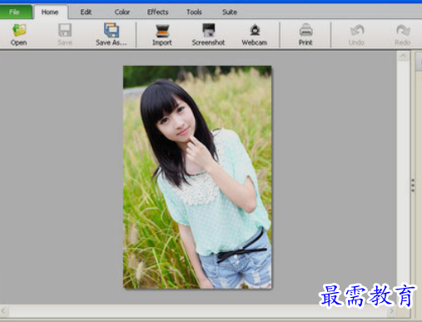Click the Undo arrow icon
Viewport: 422px width, 322px height.
[x=356, y=31]
